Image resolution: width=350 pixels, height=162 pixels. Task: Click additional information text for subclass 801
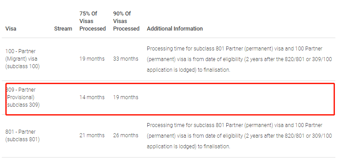click(x=239, y=136)
